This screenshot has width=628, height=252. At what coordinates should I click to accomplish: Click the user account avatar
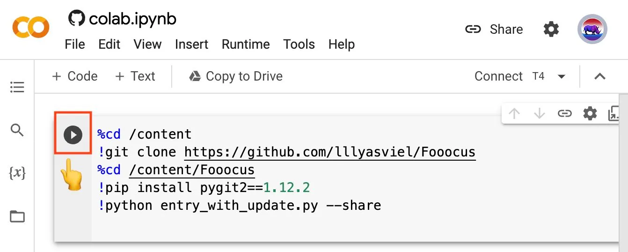coord(592,29)
